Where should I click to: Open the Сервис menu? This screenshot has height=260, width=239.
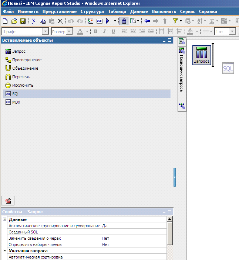click(x=188, y=11)
